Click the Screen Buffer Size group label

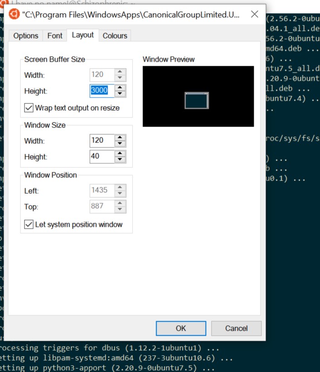54,59
